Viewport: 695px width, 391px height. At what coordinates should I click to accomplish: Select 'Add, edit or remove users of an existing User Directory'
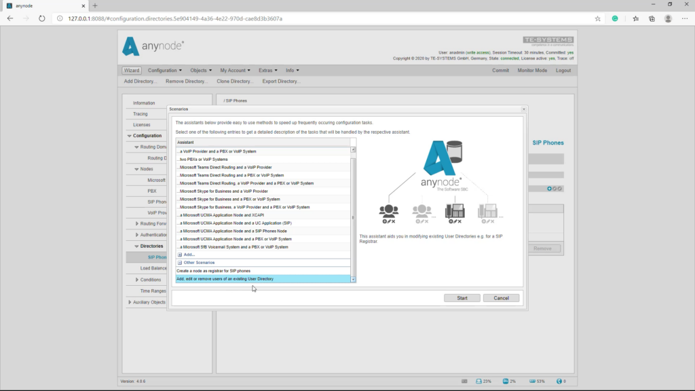263,279
